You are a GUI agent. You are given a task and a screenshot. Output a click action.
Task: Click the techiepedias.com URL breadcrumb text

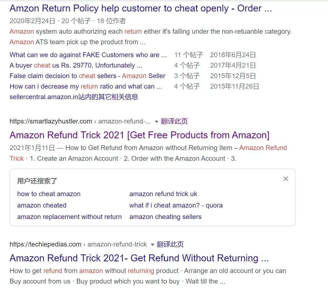pos(46,244)
